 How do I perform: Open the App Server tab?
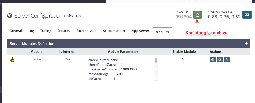pyautogui.click(x=140, y=31)
